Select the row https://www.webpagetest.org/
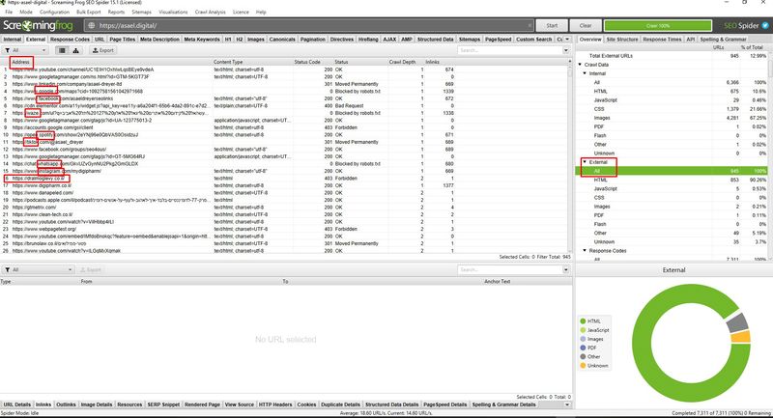Image resolution: width=773 pixels, height=418 pixels. [x=286, y=229]
